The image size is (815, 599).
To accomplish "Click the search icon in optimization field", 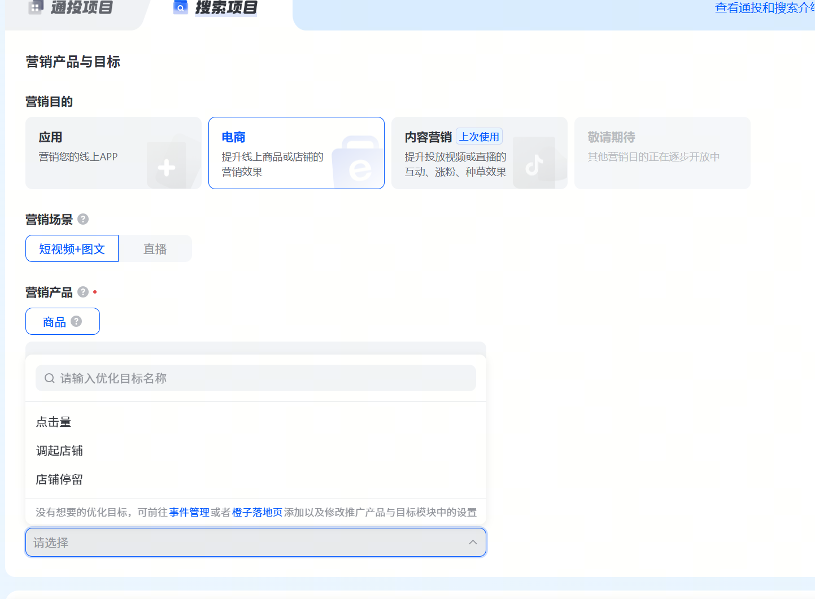I will [50, 378].
